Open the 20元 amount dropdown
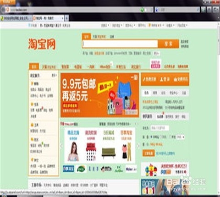The width and height of the screenshot is (220, 197). tap(180, 137)
